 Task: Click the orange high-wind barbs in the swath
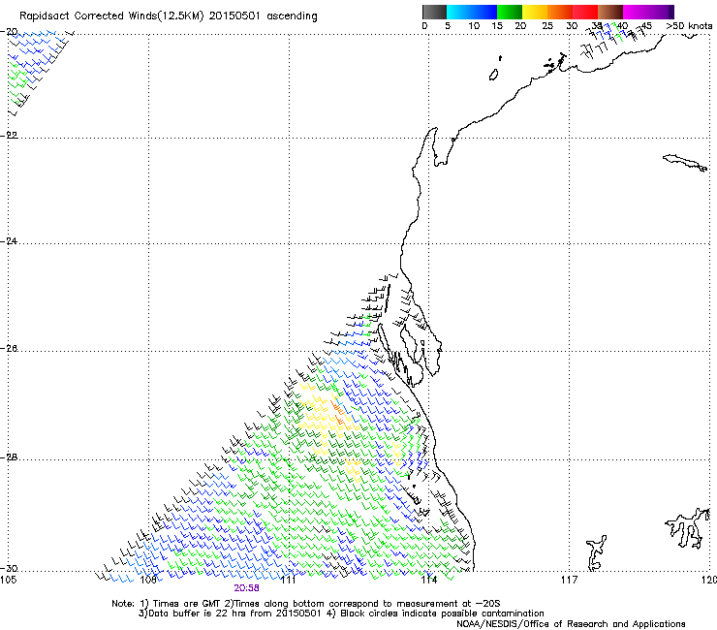[x=338, y=412]
